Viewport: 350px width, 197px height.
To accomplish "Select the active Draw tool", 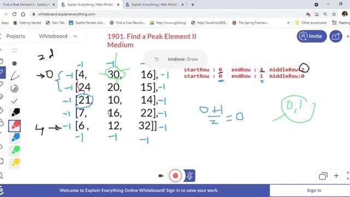I will click(2, 72).
